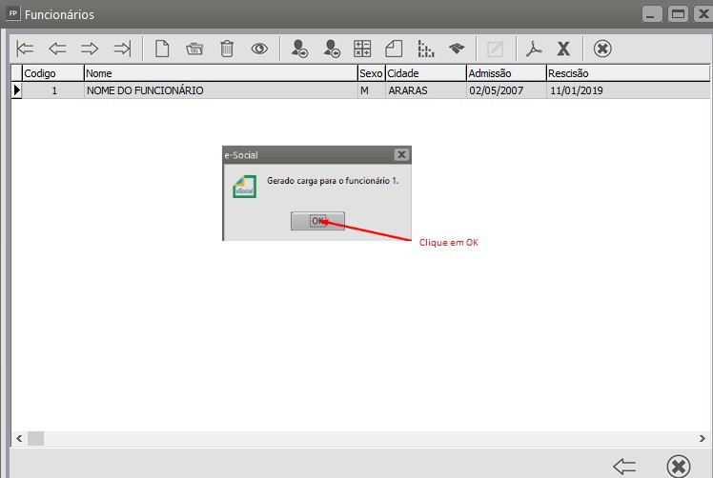Screen dimensions: 713x478
Task: Click the chart bars toolbar icon
Action: coord(426,49)
